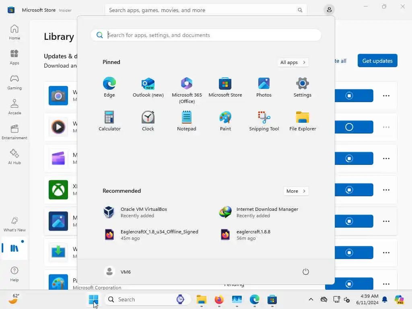Screen dimensions: 412x309
Task: Launch Photos from the pinned apps
Action: pos(264,87)
